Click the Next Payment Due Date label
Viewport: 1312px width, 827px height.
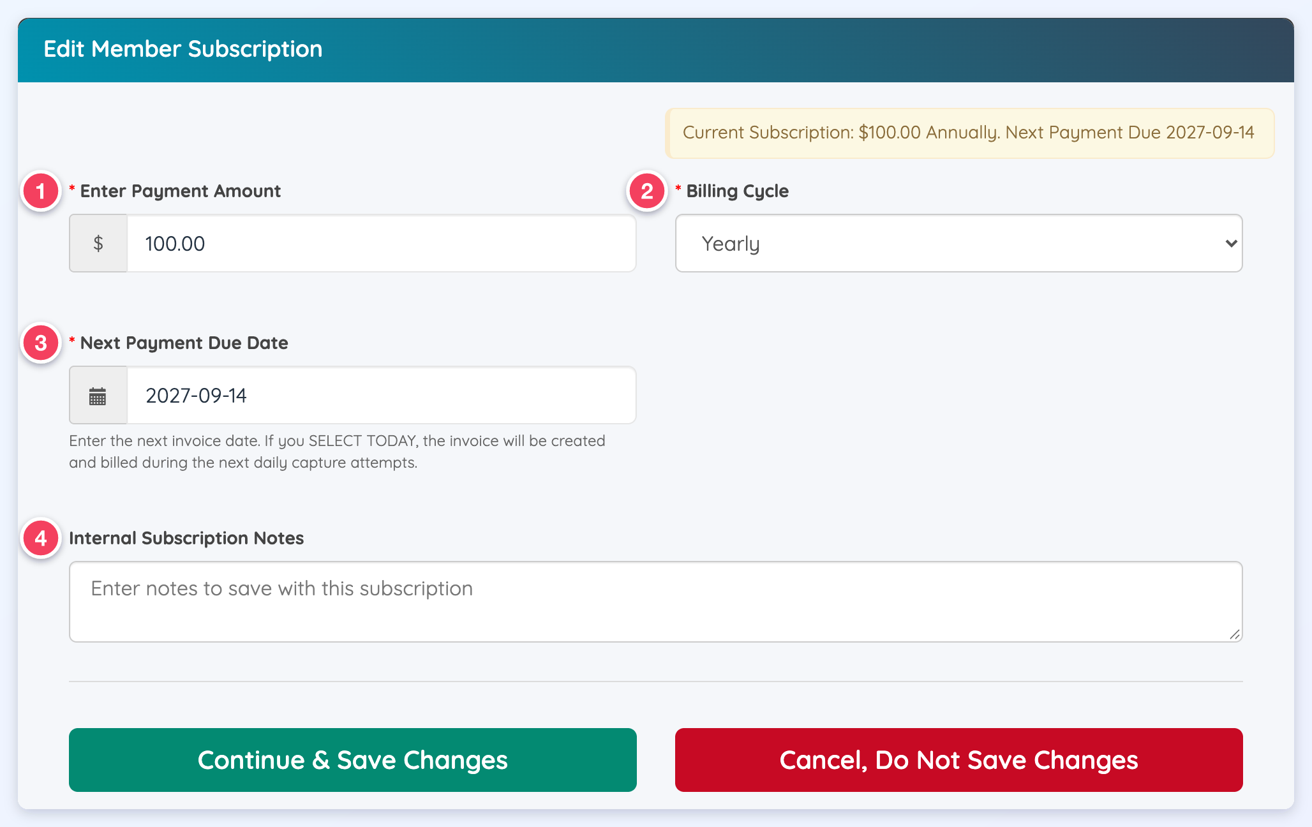[x=184, y=343]
